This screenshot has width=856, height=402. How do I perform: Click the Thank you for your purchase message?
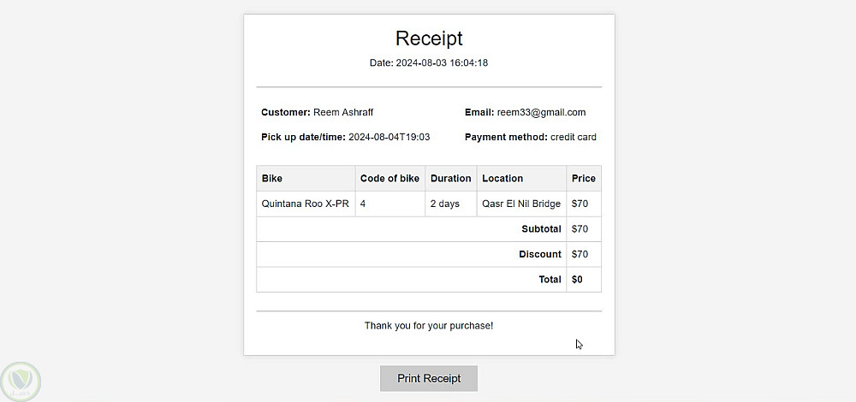pos(429,326)
